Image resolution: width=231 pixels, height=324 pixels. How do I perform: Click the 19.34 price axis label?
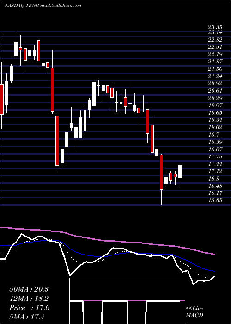point(215,120)
